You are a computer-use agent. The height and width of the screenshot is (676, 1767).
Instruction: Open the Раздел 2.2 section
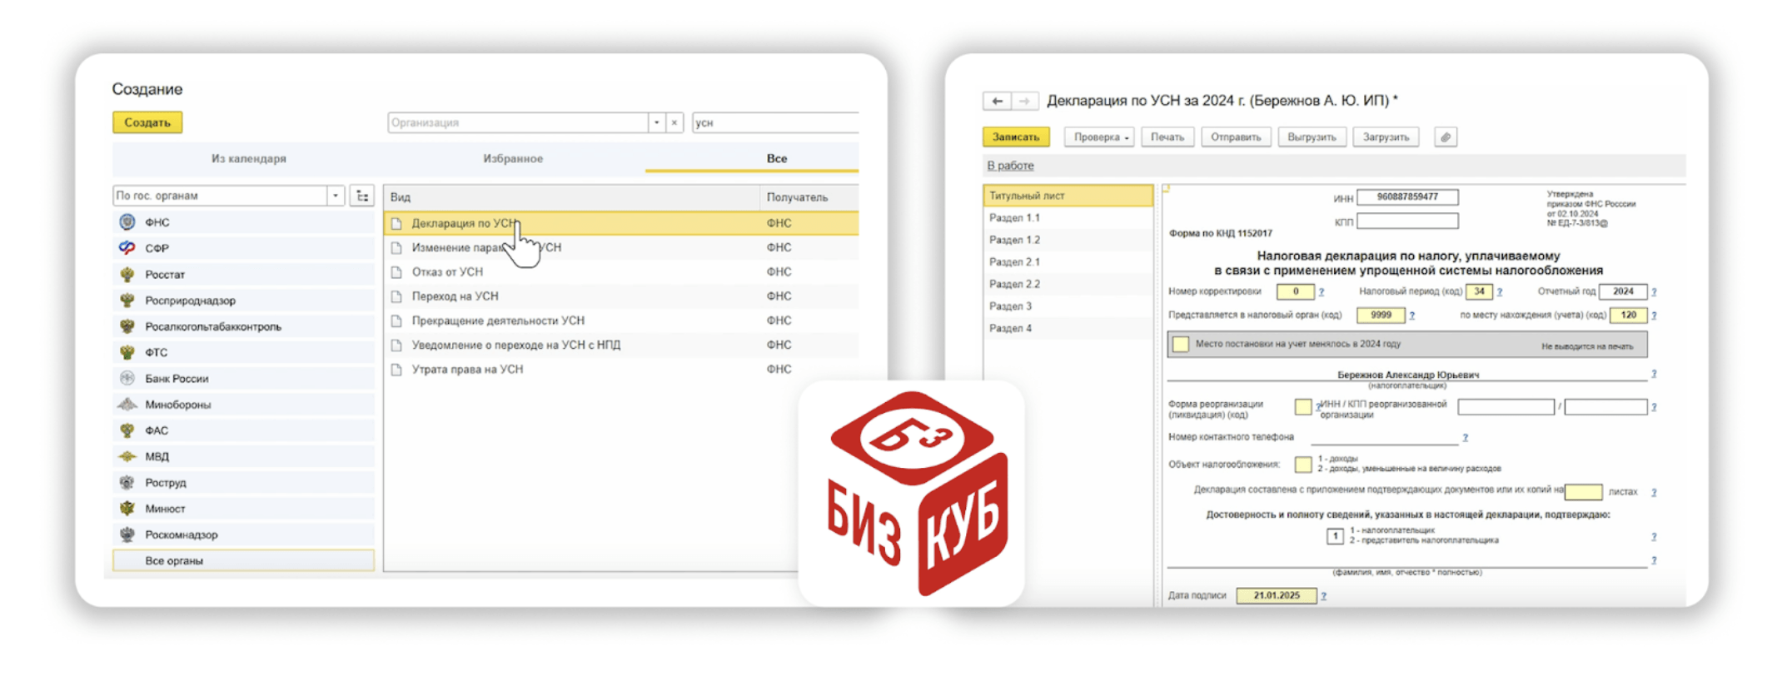(x=1068, y=285)
